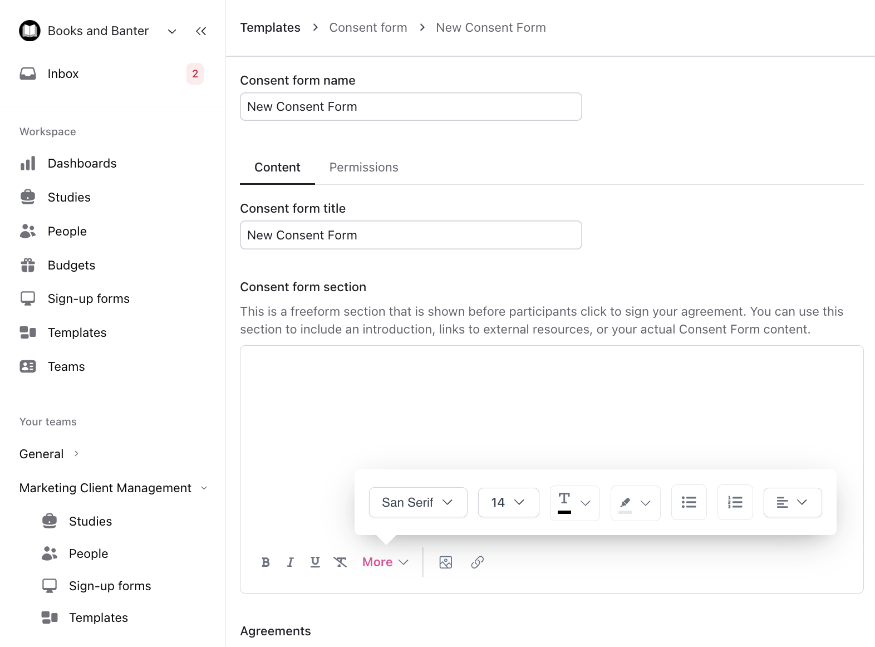Go to Templates breadcrumb link

coord(270,28)
